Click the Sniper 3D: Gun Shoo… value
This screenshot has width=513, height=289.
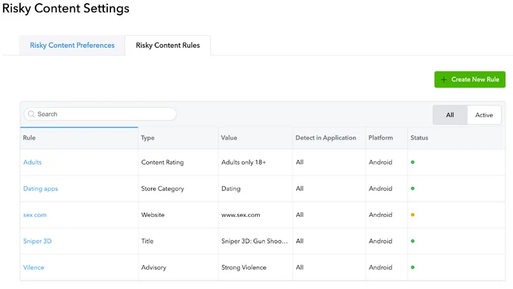255,241
